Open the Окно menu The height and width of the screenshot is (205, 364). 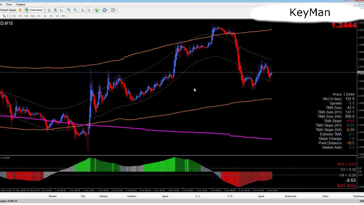9,4
